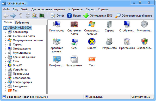The height and width of the screenshot is (101, 156).
Task: Open the Файл menu
Action: click(x=7, y=9)
